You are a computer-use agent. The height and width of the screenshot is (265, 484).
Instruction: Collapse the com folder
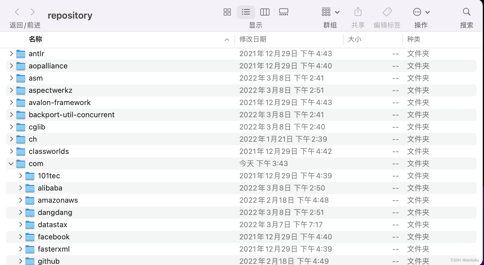pos(11,164)
